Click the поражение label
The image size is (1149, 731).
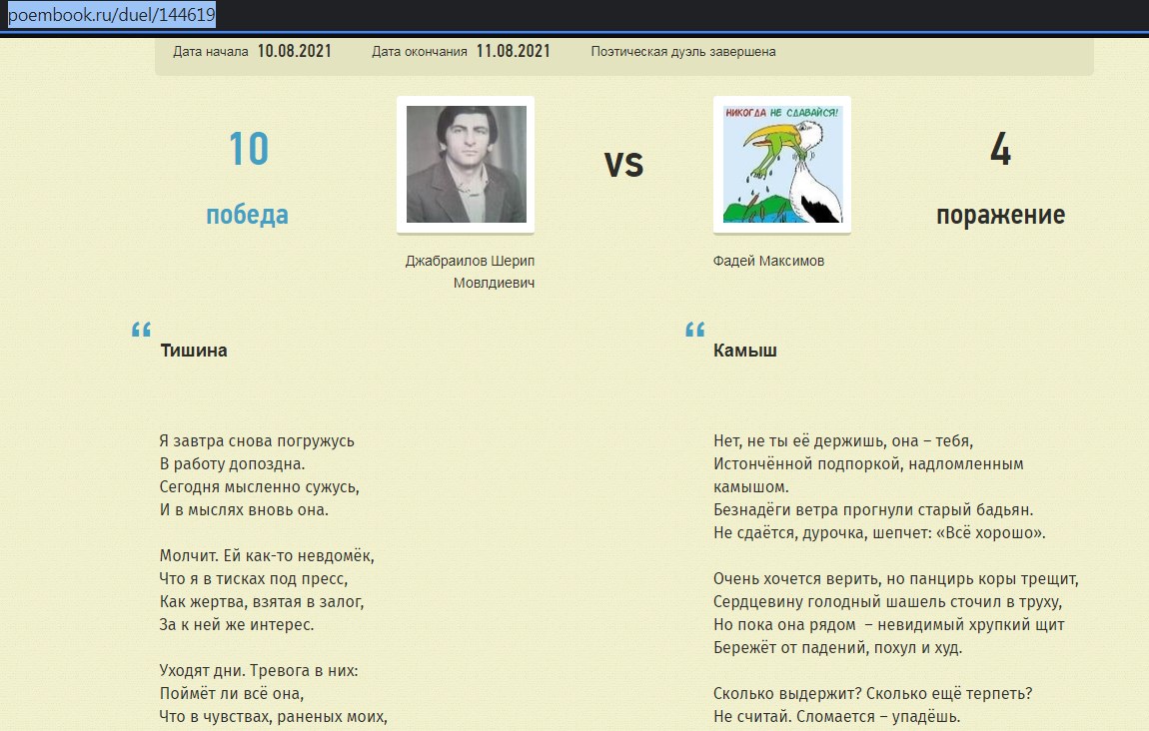click(x=1000, y=215)
